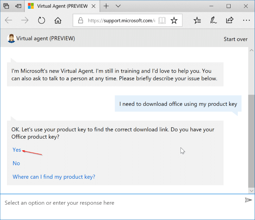Click chat scrollbar down arrow
The width and height of the screenshot is (255, 220).
(x=251, y=191)
